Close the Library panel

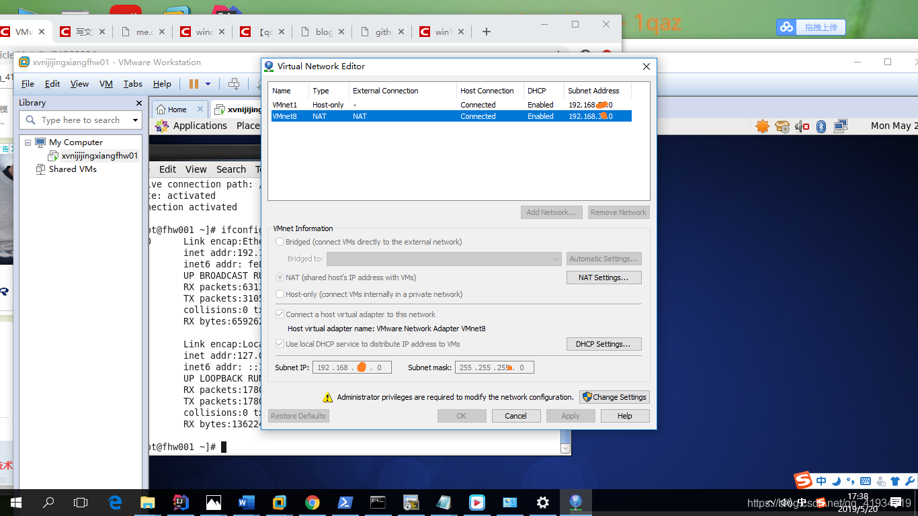139,103
